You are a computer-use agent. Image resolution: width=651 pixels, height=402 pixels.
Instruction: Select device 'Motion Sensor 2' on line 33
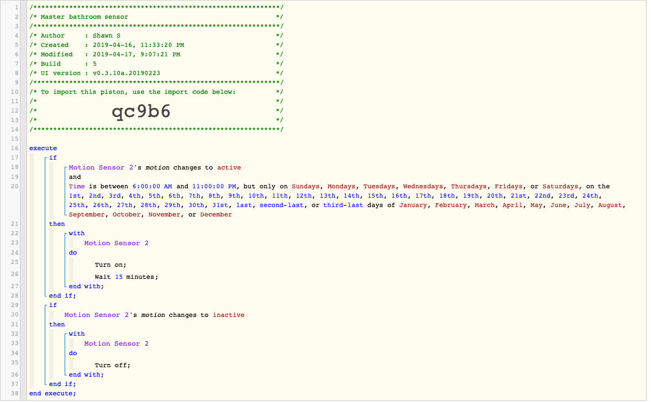tap(116, 343)
